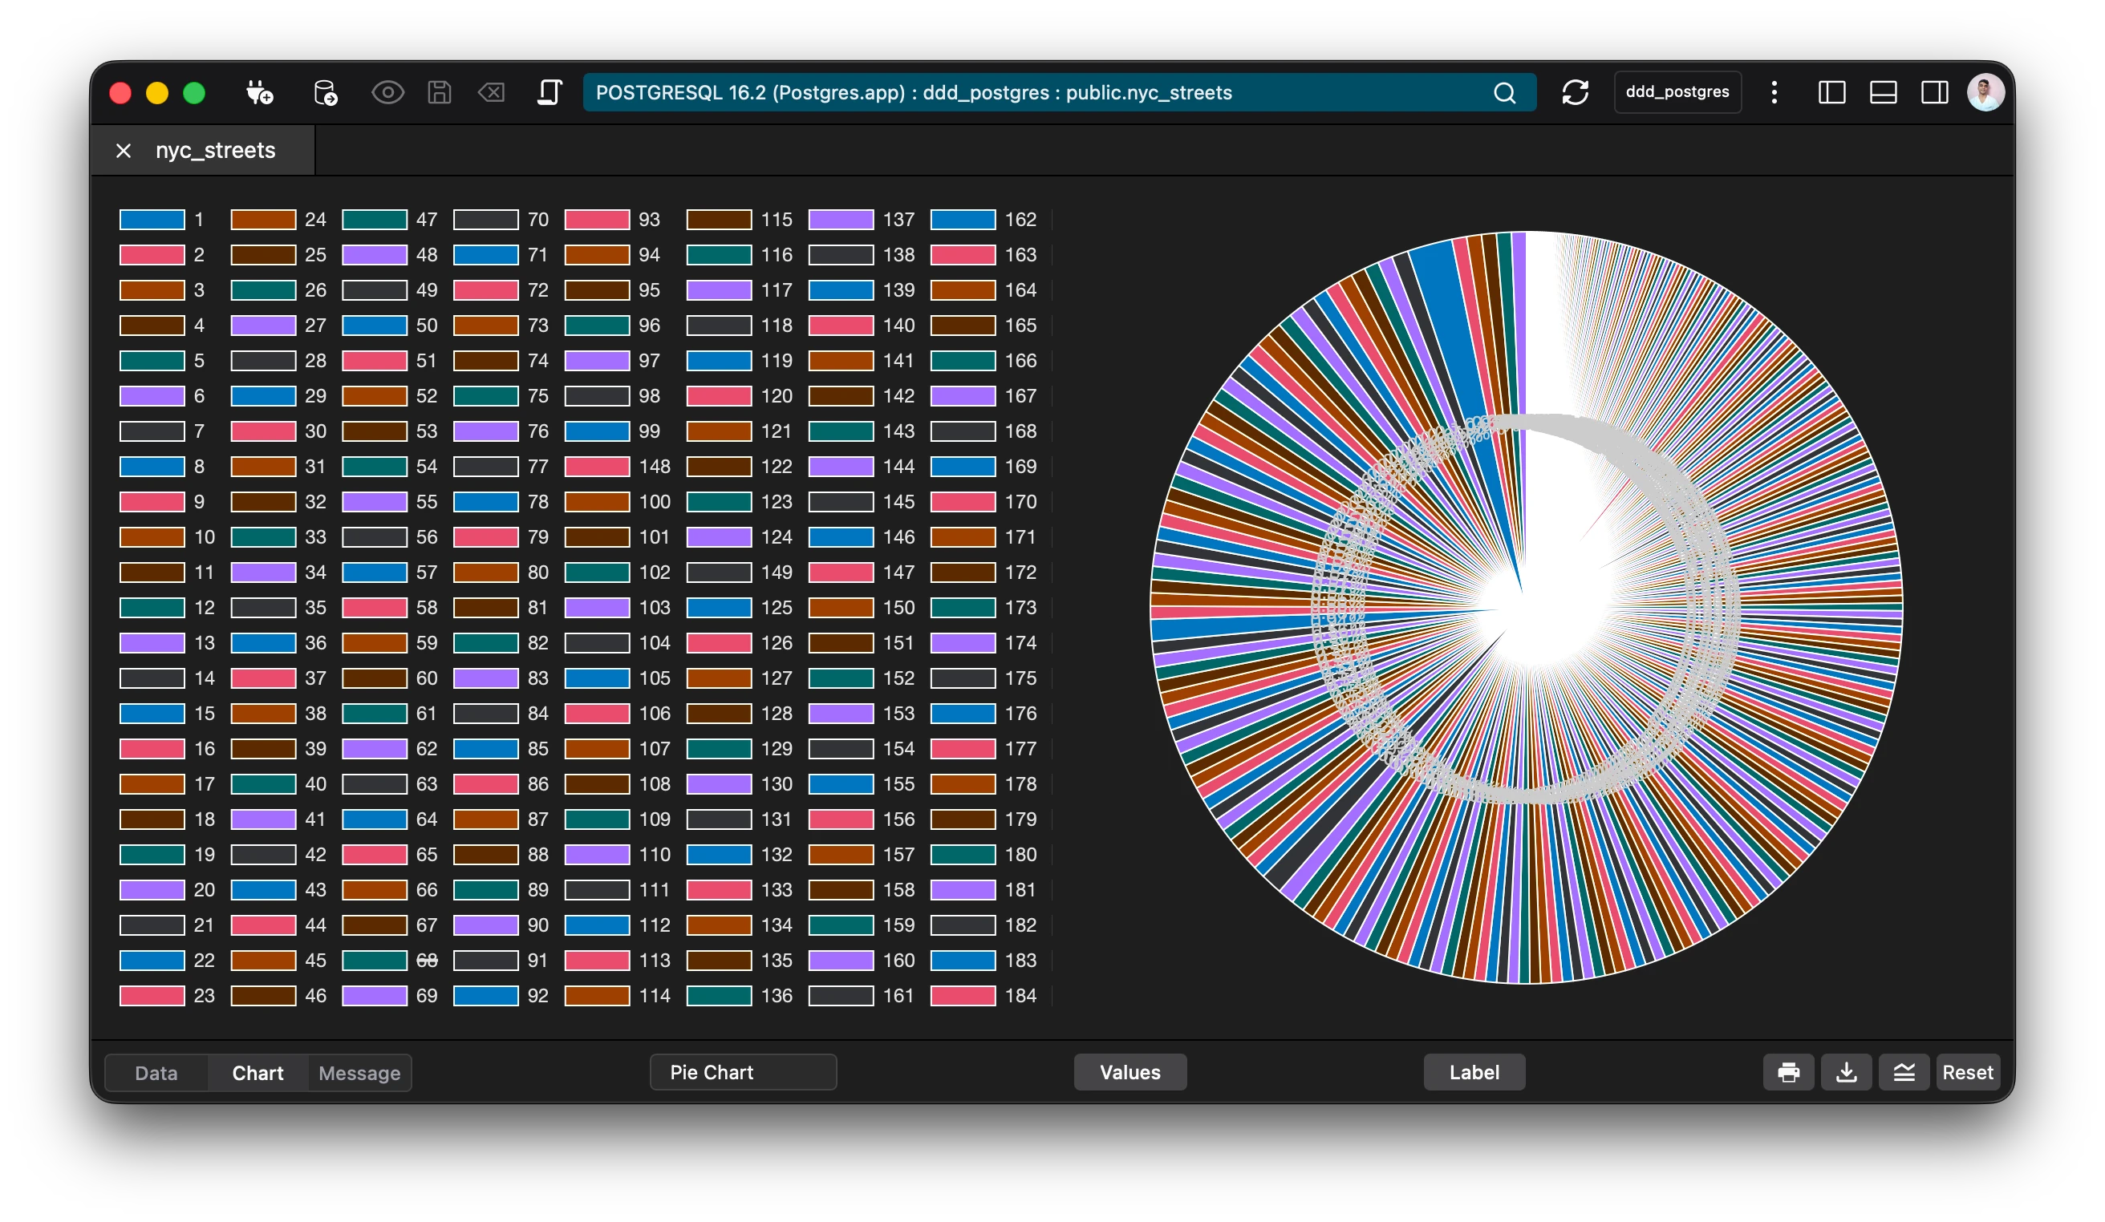Click the refresh icon in toolbar
Screen dimensions: 2105x1222
[1575, 93]
